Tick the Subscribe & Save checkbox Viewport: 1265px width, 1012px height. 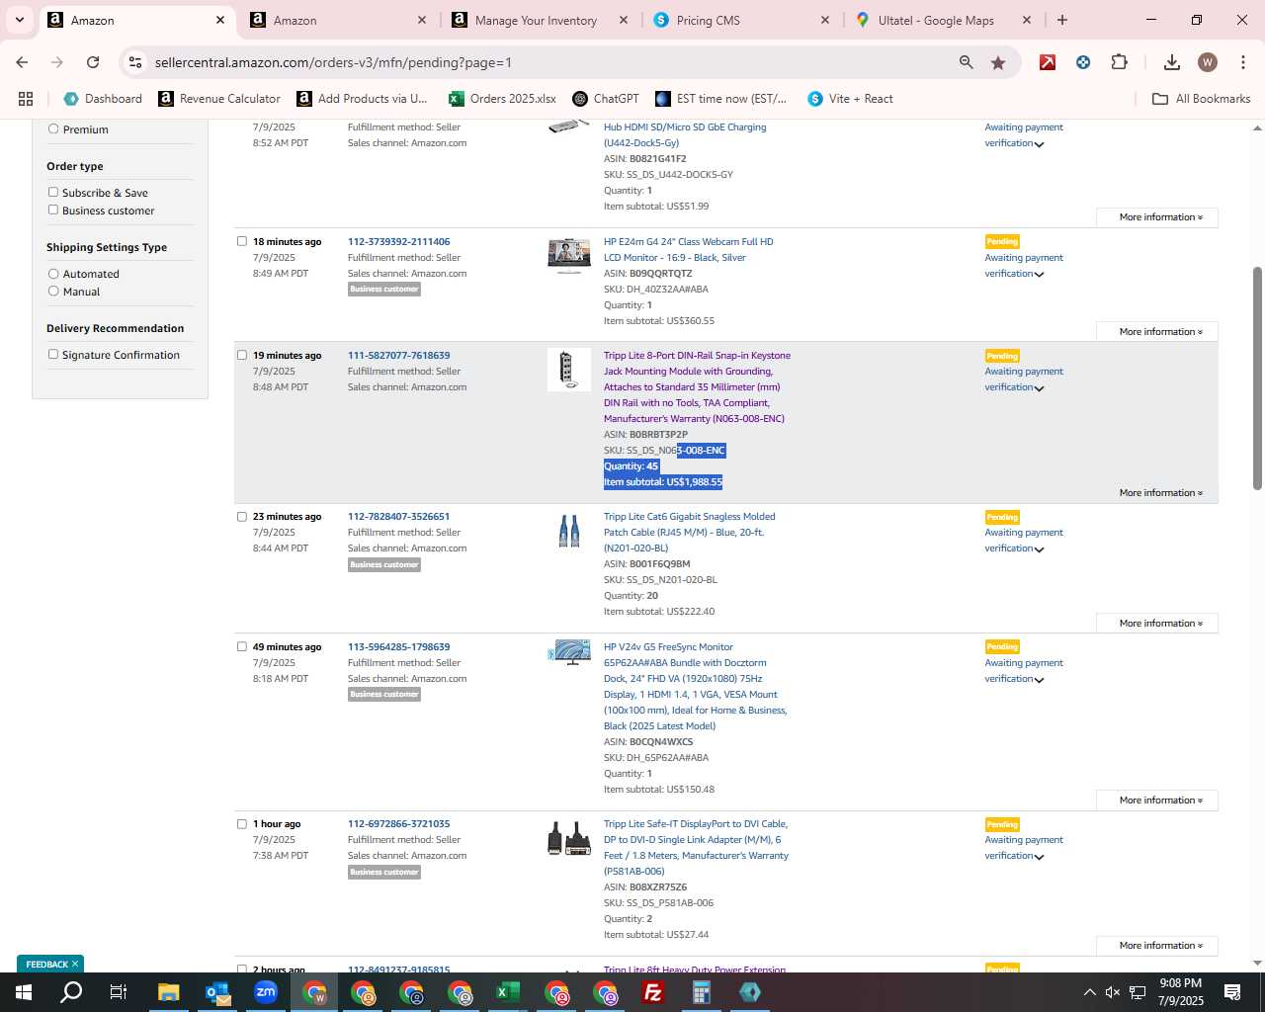coord(53,192)
